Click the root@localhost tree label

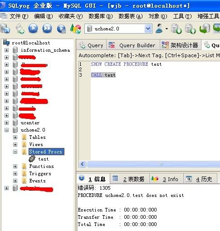(x=31, y=43)
